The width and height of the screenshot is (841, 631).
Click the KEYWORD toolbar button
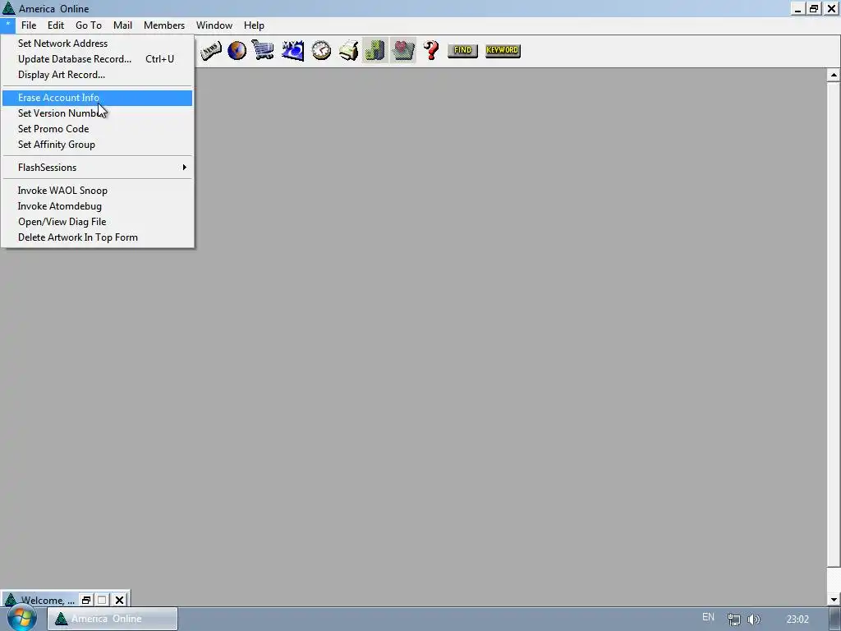(503, 50)
